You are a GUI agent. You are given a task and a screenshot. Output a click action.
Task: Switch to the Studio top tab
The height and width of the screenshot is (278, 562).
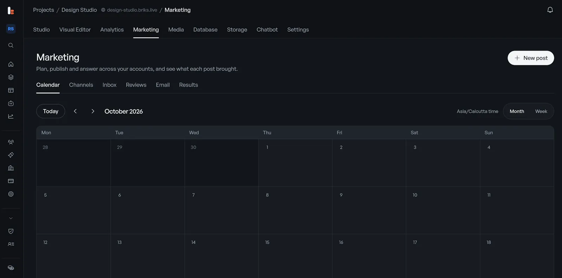pyautogui.click(x=41, y=29)
